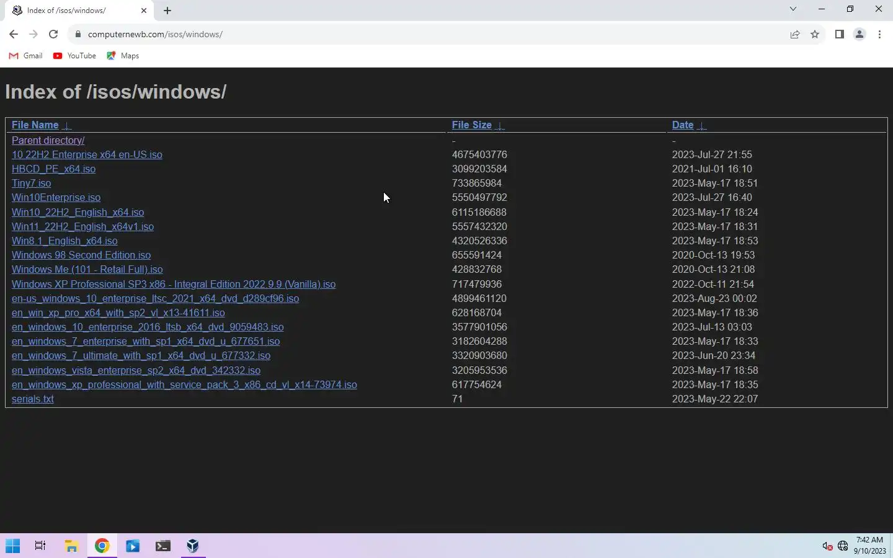This screenshot has width=893, height=558.
Task: Download en_windows_xp_professional_with_service_pack_3 iso
Action: click(184, 385)
